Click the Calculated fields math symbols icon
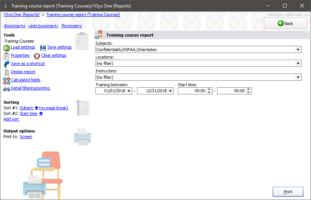The image size is (311, 200). (7, 81)
